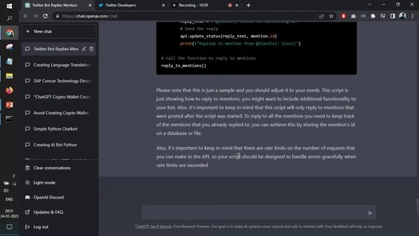Open ChatGPT Crypto Wallet conversation

coord(58,97)
